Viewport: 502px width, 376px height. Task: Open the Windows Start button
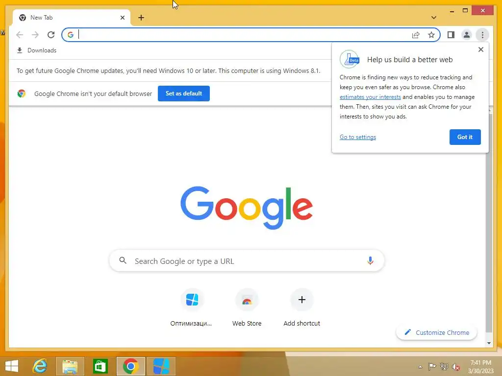click(12, 366)
